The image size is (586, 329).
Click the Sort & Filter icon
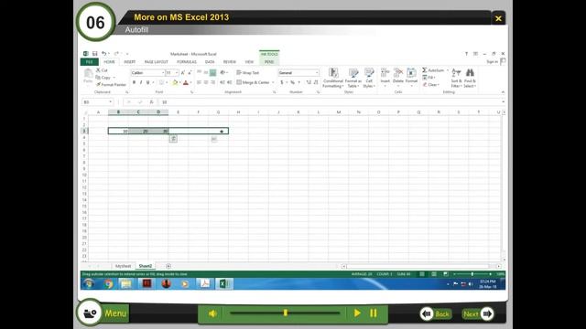tap(456, 73)
